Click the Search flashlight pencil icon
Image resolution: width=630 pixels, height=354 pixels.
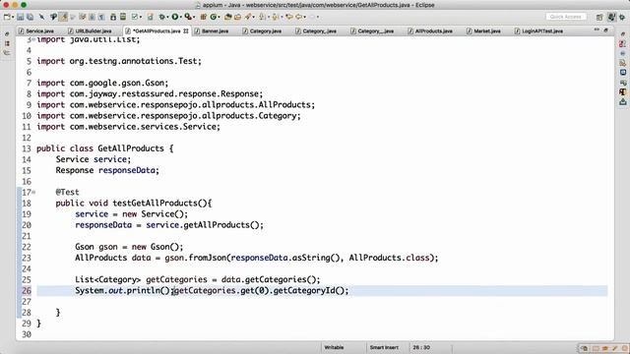248,17
